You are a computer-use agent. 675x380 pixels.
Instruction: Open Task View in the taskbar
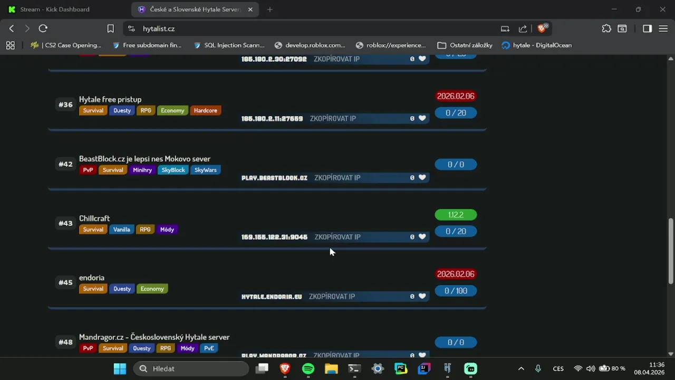point(262,368)
